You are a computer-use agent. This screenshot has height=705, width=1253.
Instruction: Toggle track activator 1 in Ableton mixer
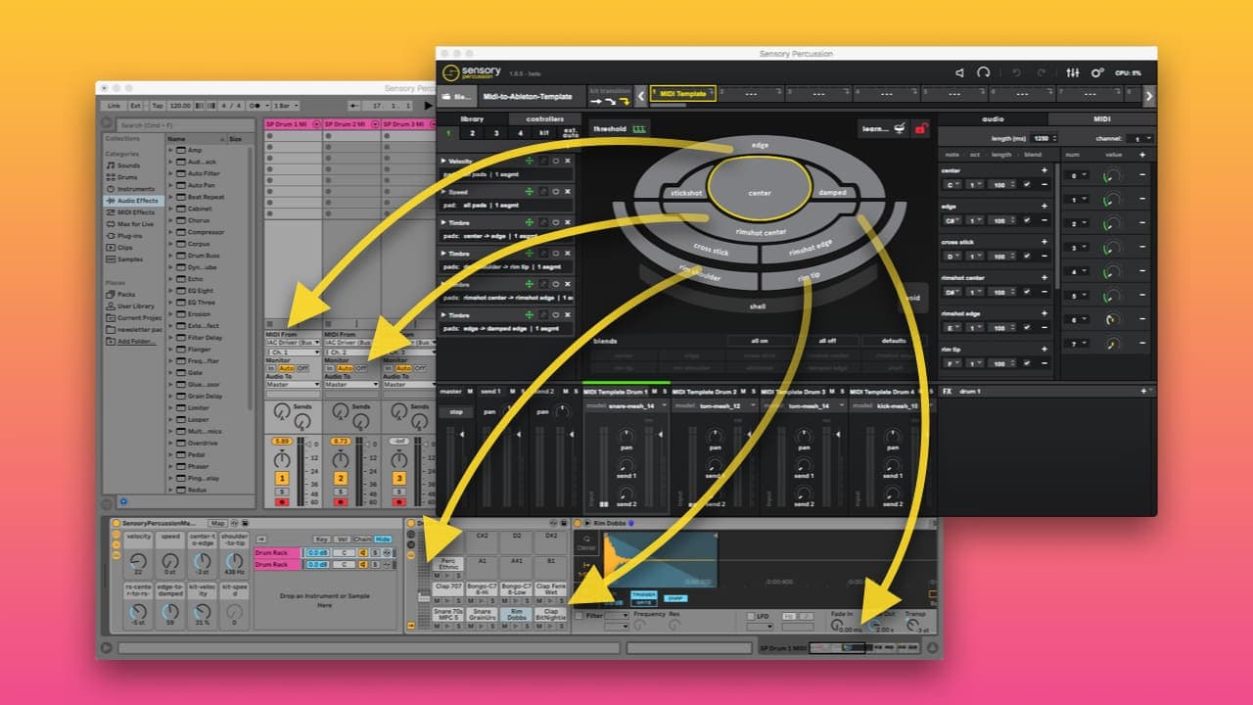pos(282,478)
